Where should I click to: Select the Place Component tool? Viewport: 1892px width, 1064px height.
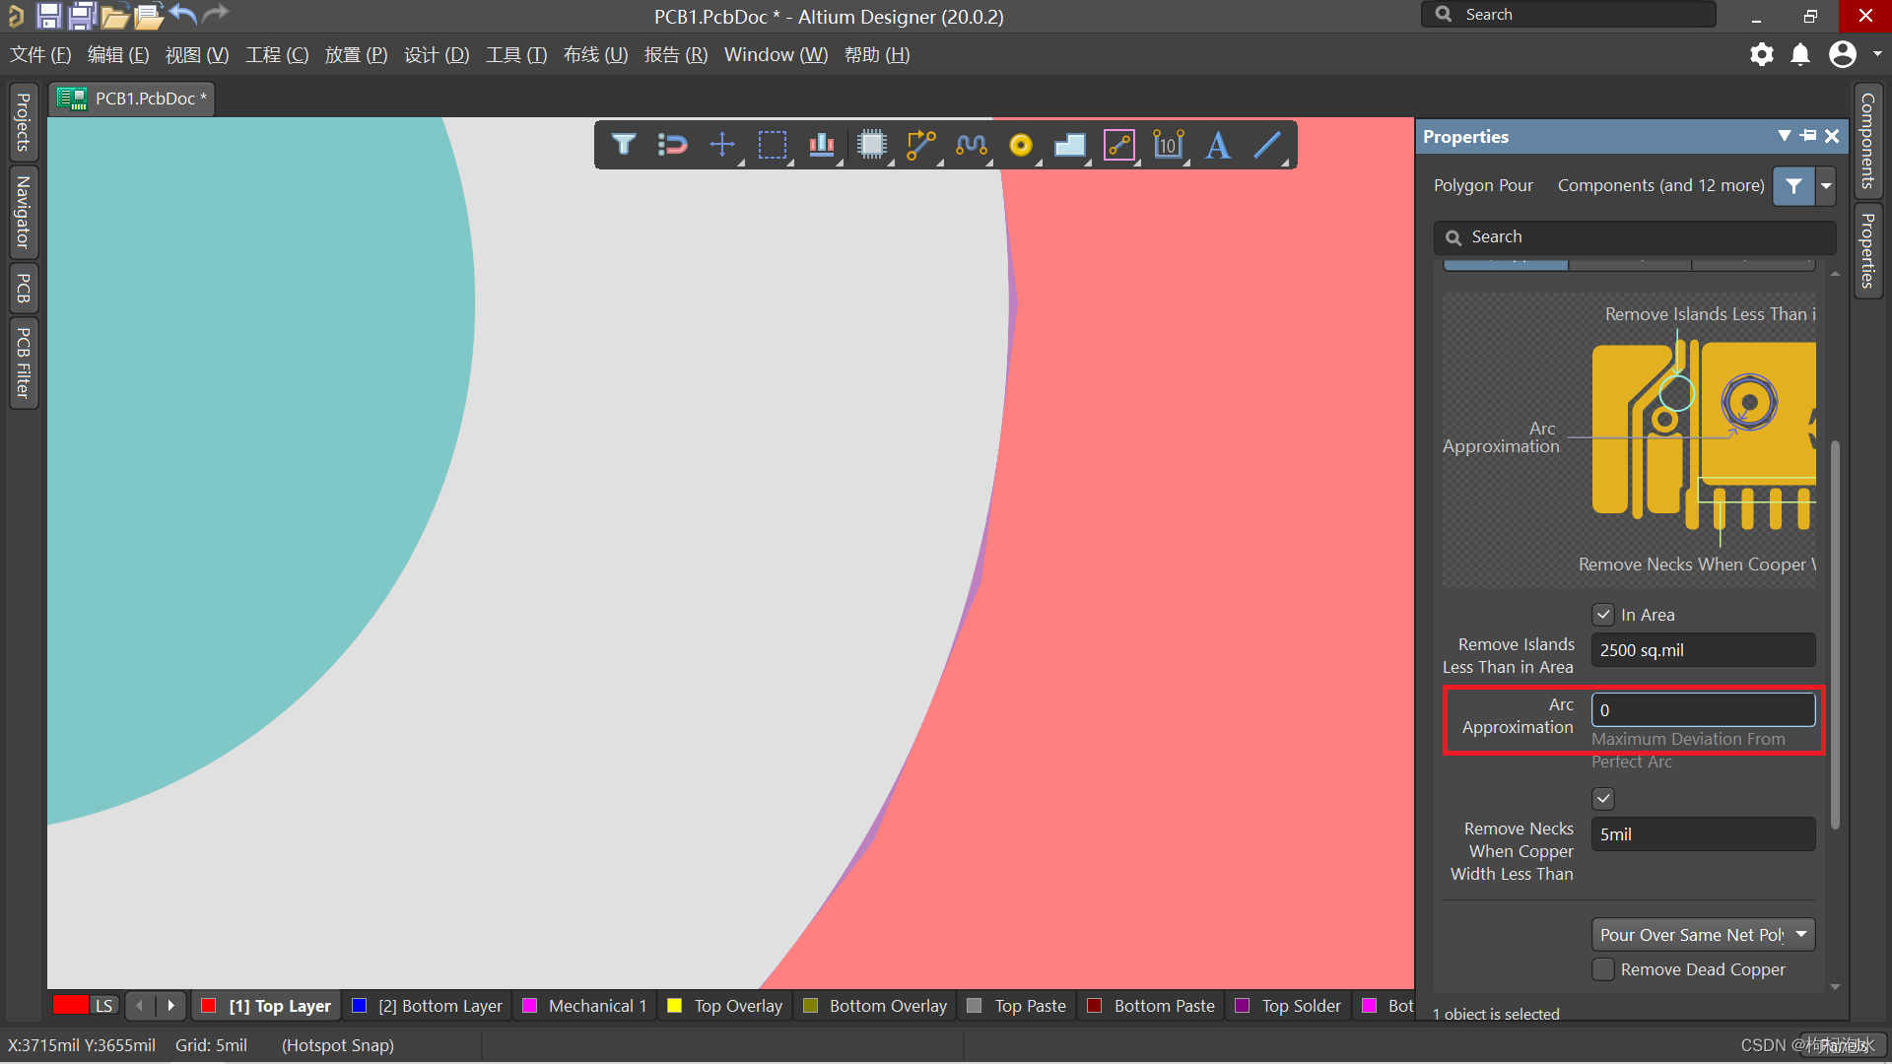point(874,144)
